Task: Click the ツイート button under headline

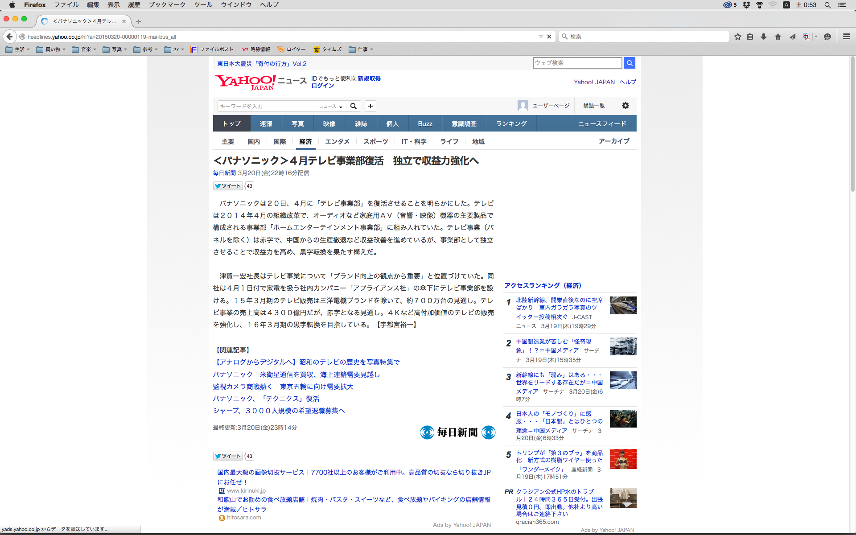Action: tap(228, 186)
